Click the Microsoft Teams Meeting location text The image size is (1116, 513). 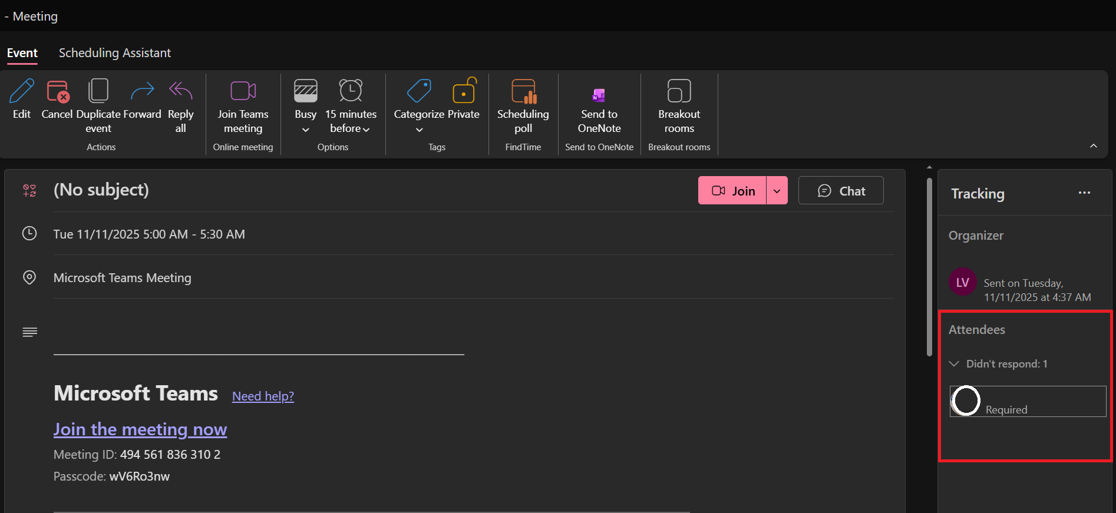[123, 278]
